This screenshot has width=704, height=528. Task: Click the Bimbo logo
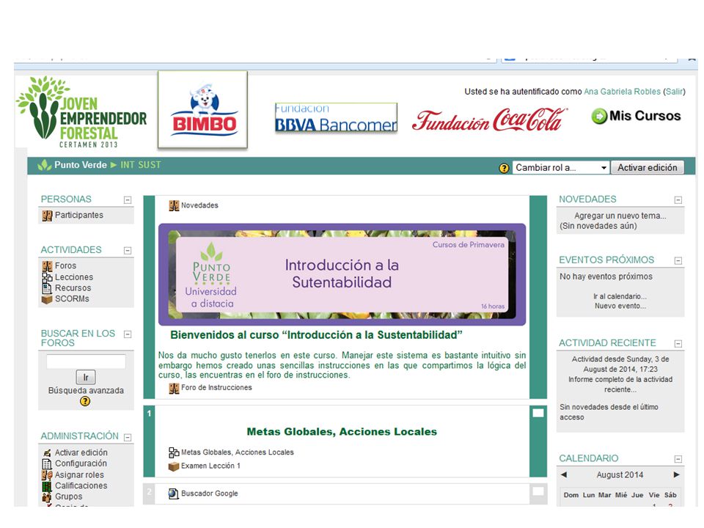(203, 109)
